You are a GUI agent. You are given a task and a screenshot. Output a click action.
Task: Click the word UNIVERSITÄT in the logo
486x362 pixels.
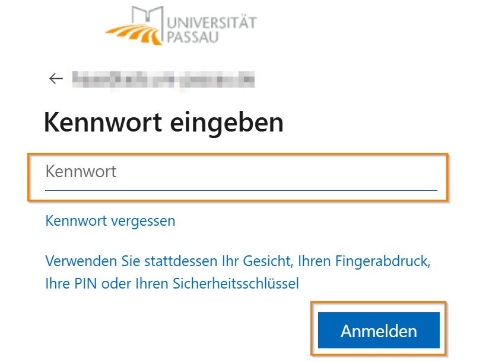click(212, 23)
